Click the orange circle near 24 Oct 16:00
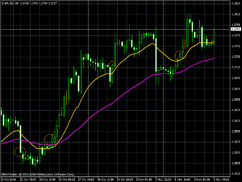Image resolution: width=242 pixels, height=182 pixels. tap(50, 140)
